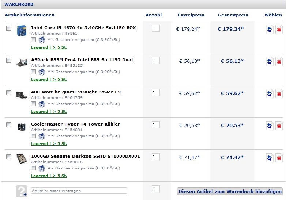Remove Intel Core i5 4670 from cart
This screenshot has height=200, width=286.
pos(279,29)
